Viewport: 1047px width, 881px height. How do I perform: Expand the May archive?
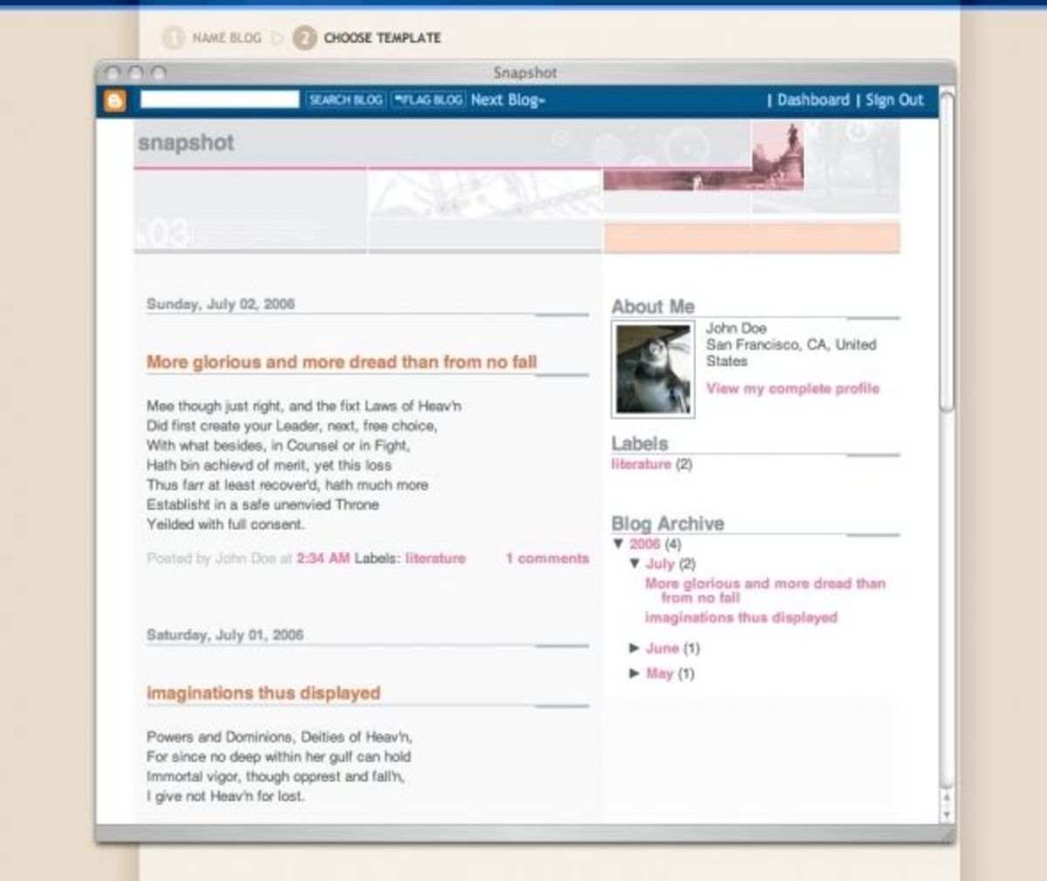pyautogui.click(x=633, y=673)
